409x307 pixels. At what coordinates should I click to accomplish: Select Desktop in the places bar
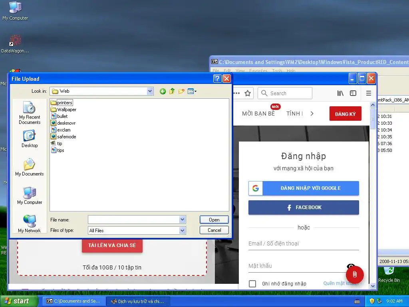pos(30,139)
